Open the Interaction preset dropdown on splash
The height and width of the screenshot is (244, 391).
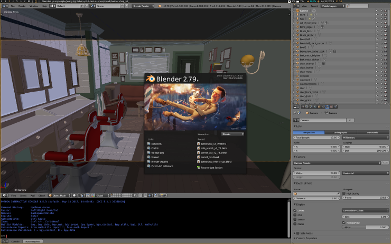click(x=232, y=134)
